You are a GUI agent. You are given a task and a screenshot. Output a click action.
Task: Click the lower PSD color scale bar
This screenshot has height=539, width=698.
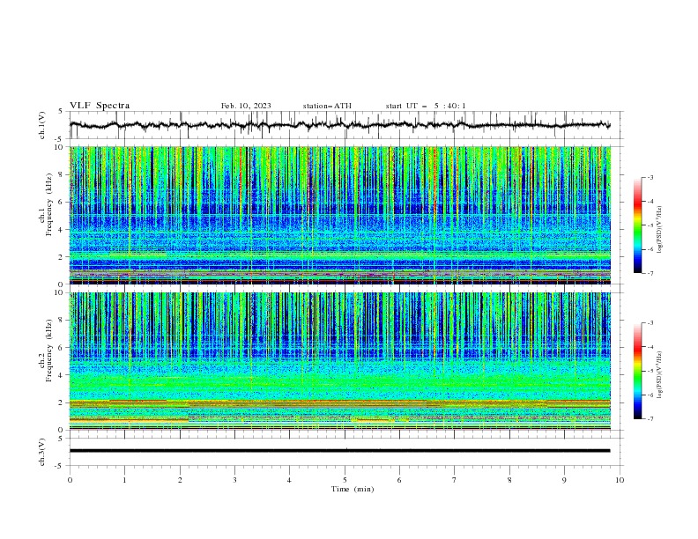pyautogui.click(x=637, y=371)
